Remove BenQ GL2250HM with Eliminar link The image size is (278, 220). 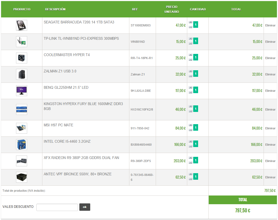click(x=270, y=91)
